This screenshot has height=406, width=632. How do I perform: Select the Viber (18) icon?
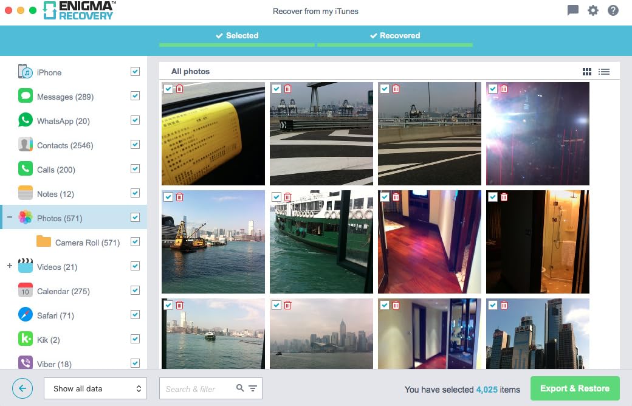(26, 362)
